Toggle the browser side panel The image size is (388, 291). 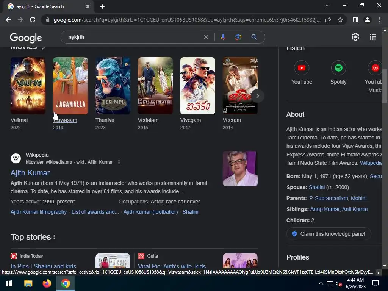coord(355,20)
